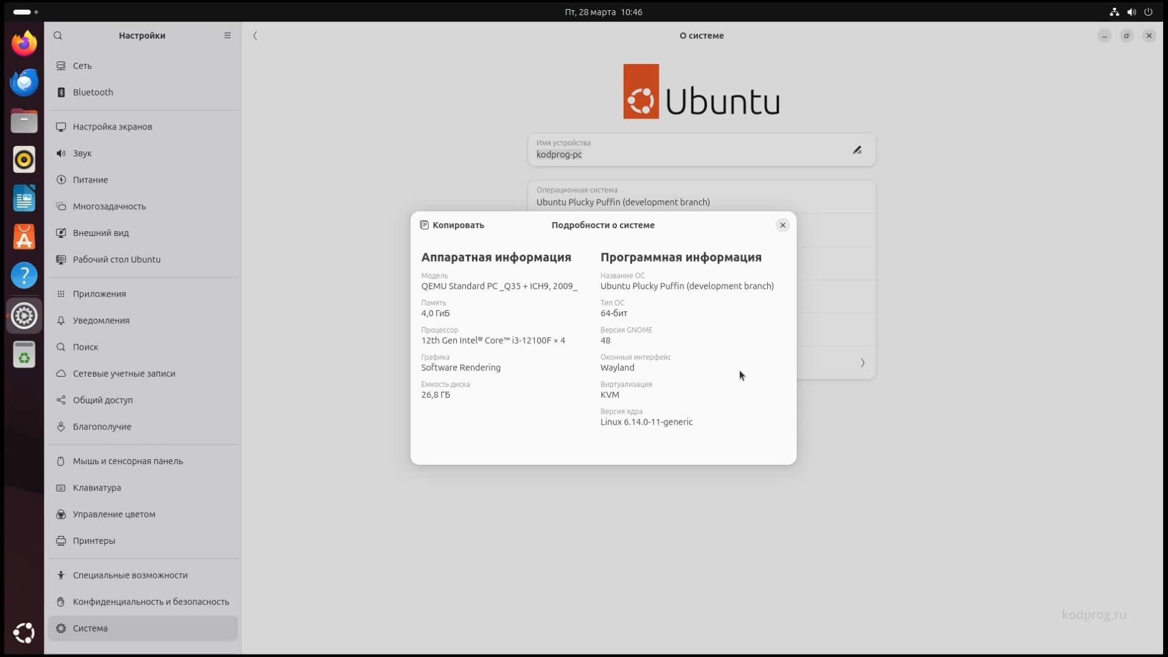This screenshot has height=657, width=1168.
Task: Open the Settings hamburger menu
Action: coord(228,35)
